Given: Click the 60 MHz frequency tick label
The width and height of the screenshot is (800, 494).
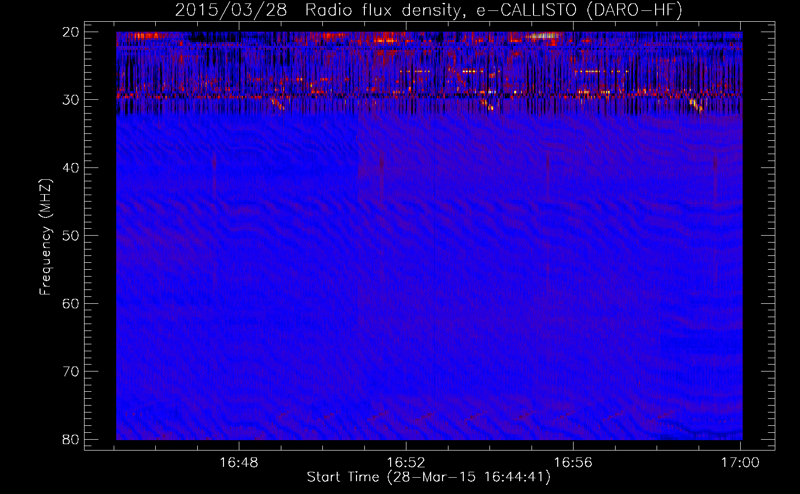Looking at the screenshot, I should click(71, 304).
